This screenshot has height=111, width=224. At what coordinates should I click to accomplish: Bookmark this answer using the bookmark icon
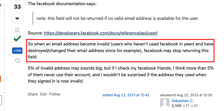(17, 30)
